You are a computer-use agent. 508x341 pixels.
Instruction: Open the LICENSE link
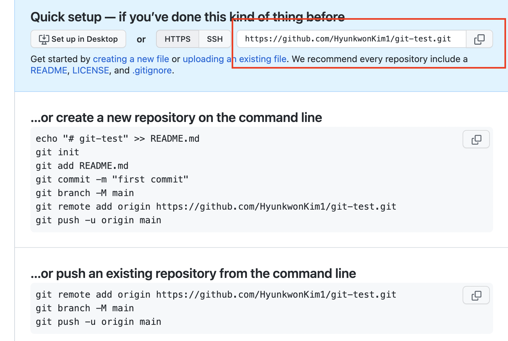point(91,70)
